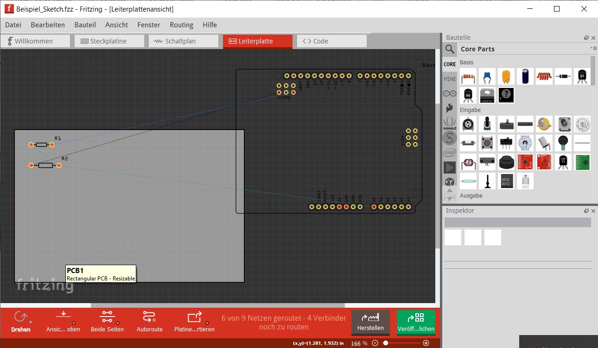
Task: Switch to the CORE parts bin tab
Action: pos(450,64)
